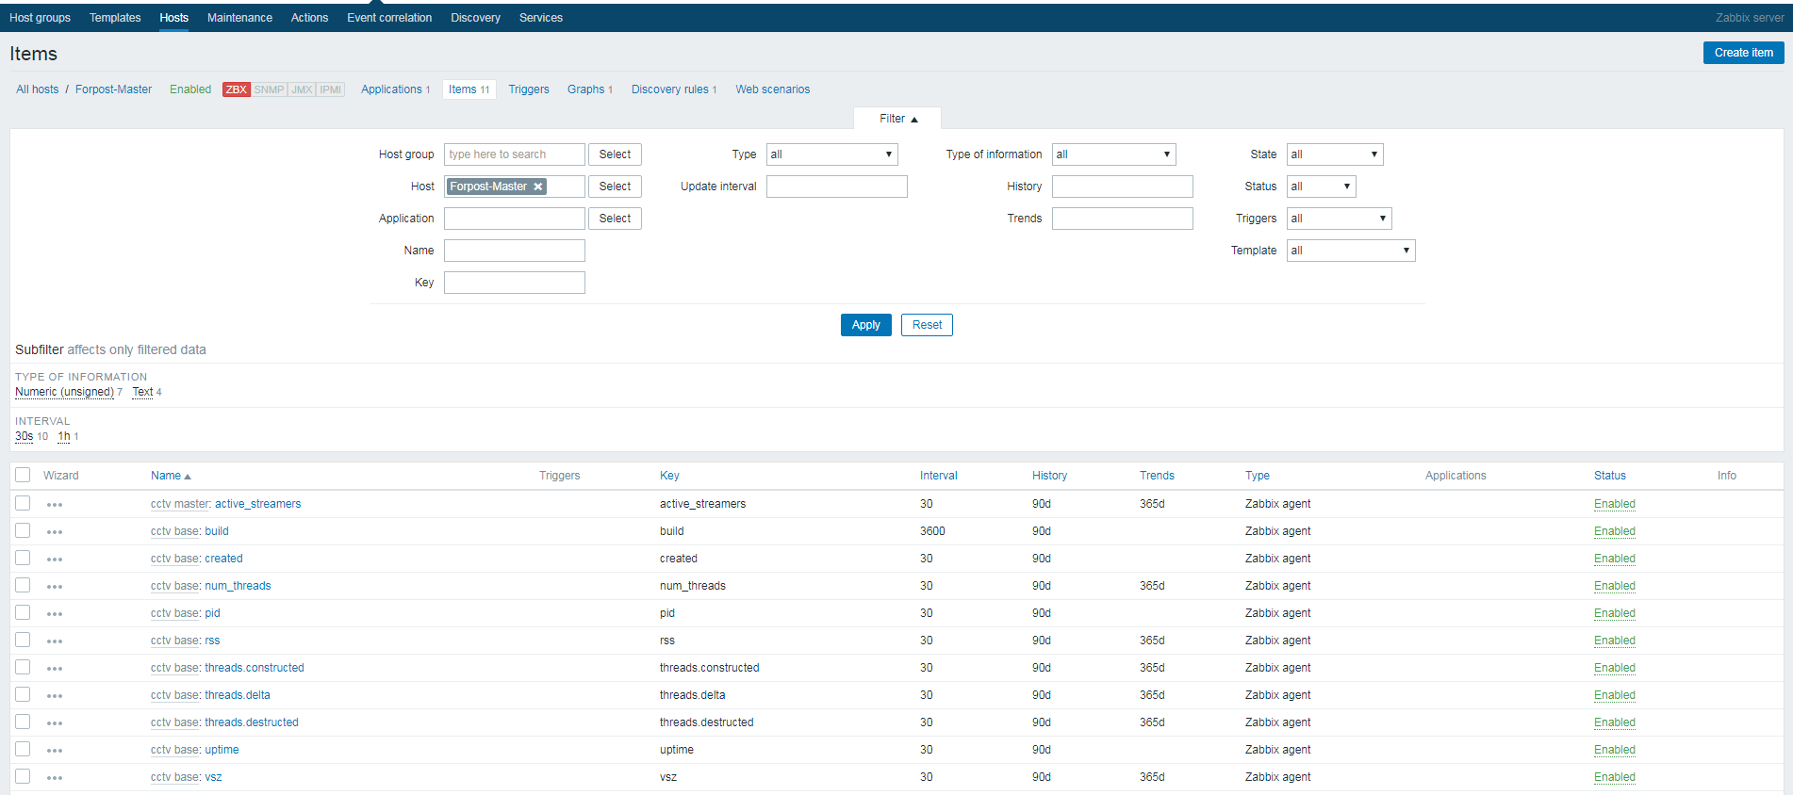The width and height of the screenshot is (1793, 795).
Task: Go to the Templates menu
Action: [x=115, y=18]
